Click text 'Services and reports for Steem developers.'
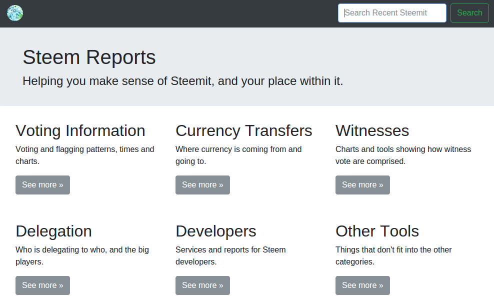The height and width of the screenshot is (301, 494). pyautogui.click(x=230, y=255)
